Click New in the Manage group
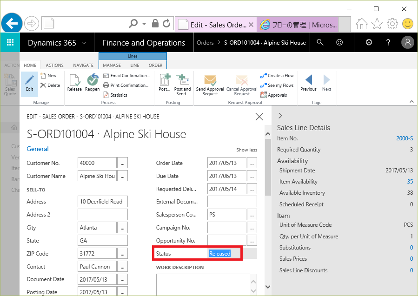 coord(48,76)
